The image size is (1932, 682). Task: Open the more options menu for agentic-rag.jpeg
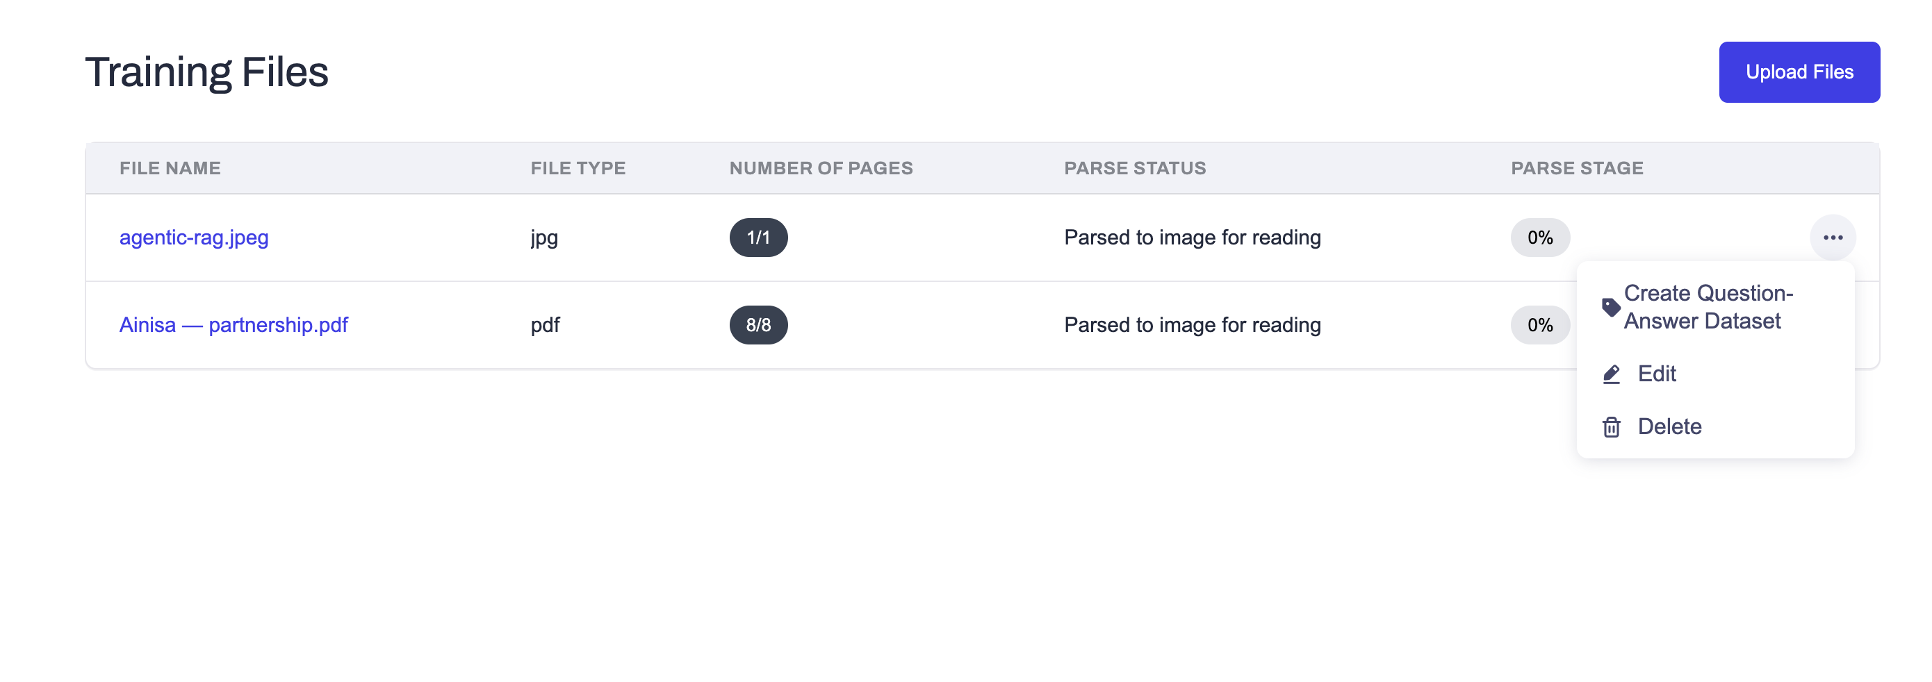pos(1832,238)
